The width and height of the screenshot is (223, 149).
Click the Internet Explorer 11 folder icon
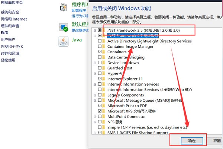pyautogui.click(x=104, y=79)
